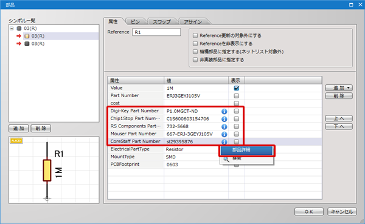Enable 'Referenceを非表示にする' checkbox
365x224 pixels.
(195, 44)
